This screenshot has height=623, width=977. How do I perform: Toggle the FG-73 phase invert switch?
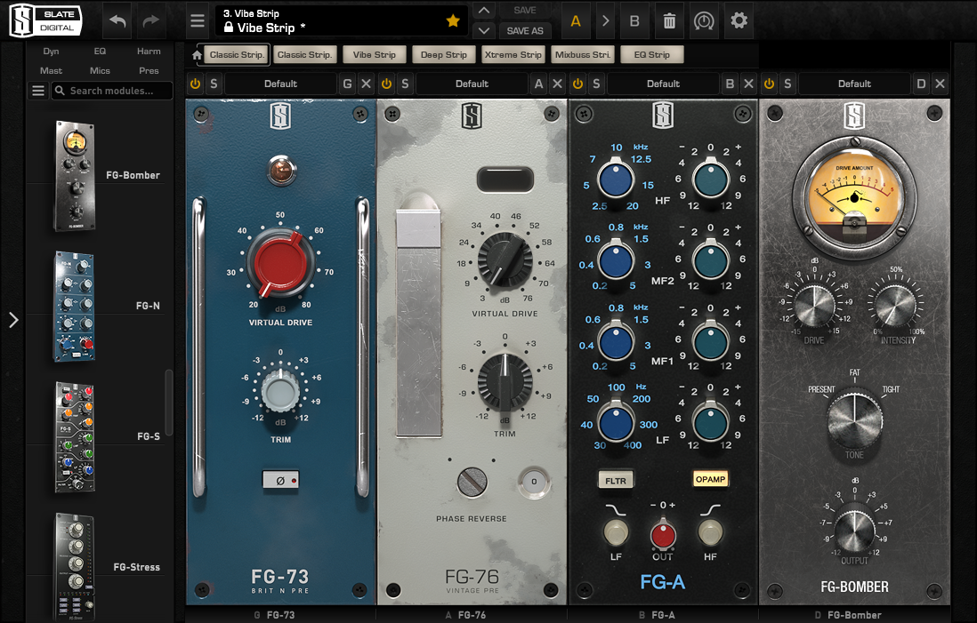280,480
